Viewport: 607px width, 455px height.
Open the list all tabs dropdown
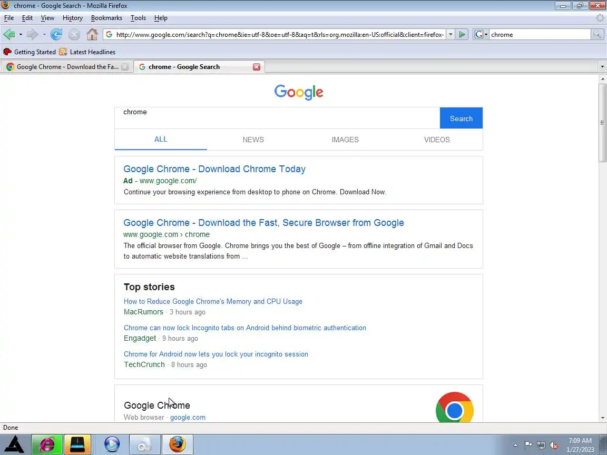pyautogui.click(x=602, y=66)
